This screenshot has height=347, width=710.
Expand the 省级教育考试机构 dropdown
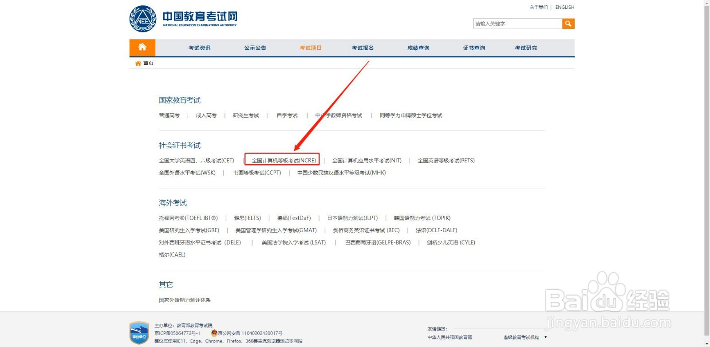point(525,337)
